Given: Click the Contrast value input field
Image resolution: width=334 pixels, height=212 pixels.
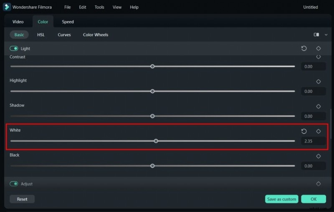Looking at the screenshot, I should [313, 67].
